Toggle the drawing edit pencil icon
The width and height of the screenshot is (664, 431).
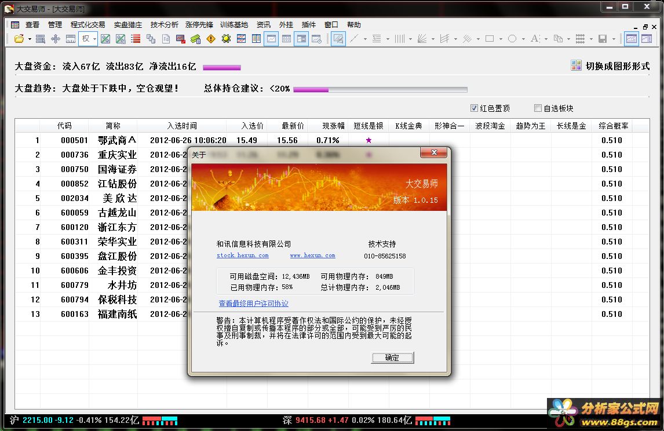338,39
